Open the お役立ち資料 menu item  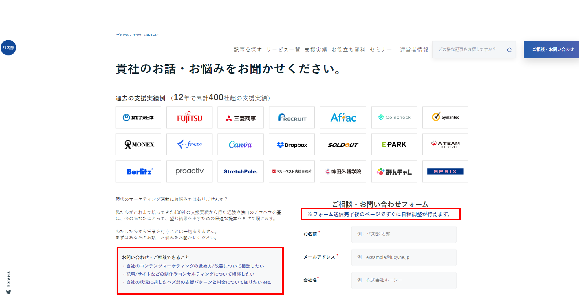[x=349, y=50]
